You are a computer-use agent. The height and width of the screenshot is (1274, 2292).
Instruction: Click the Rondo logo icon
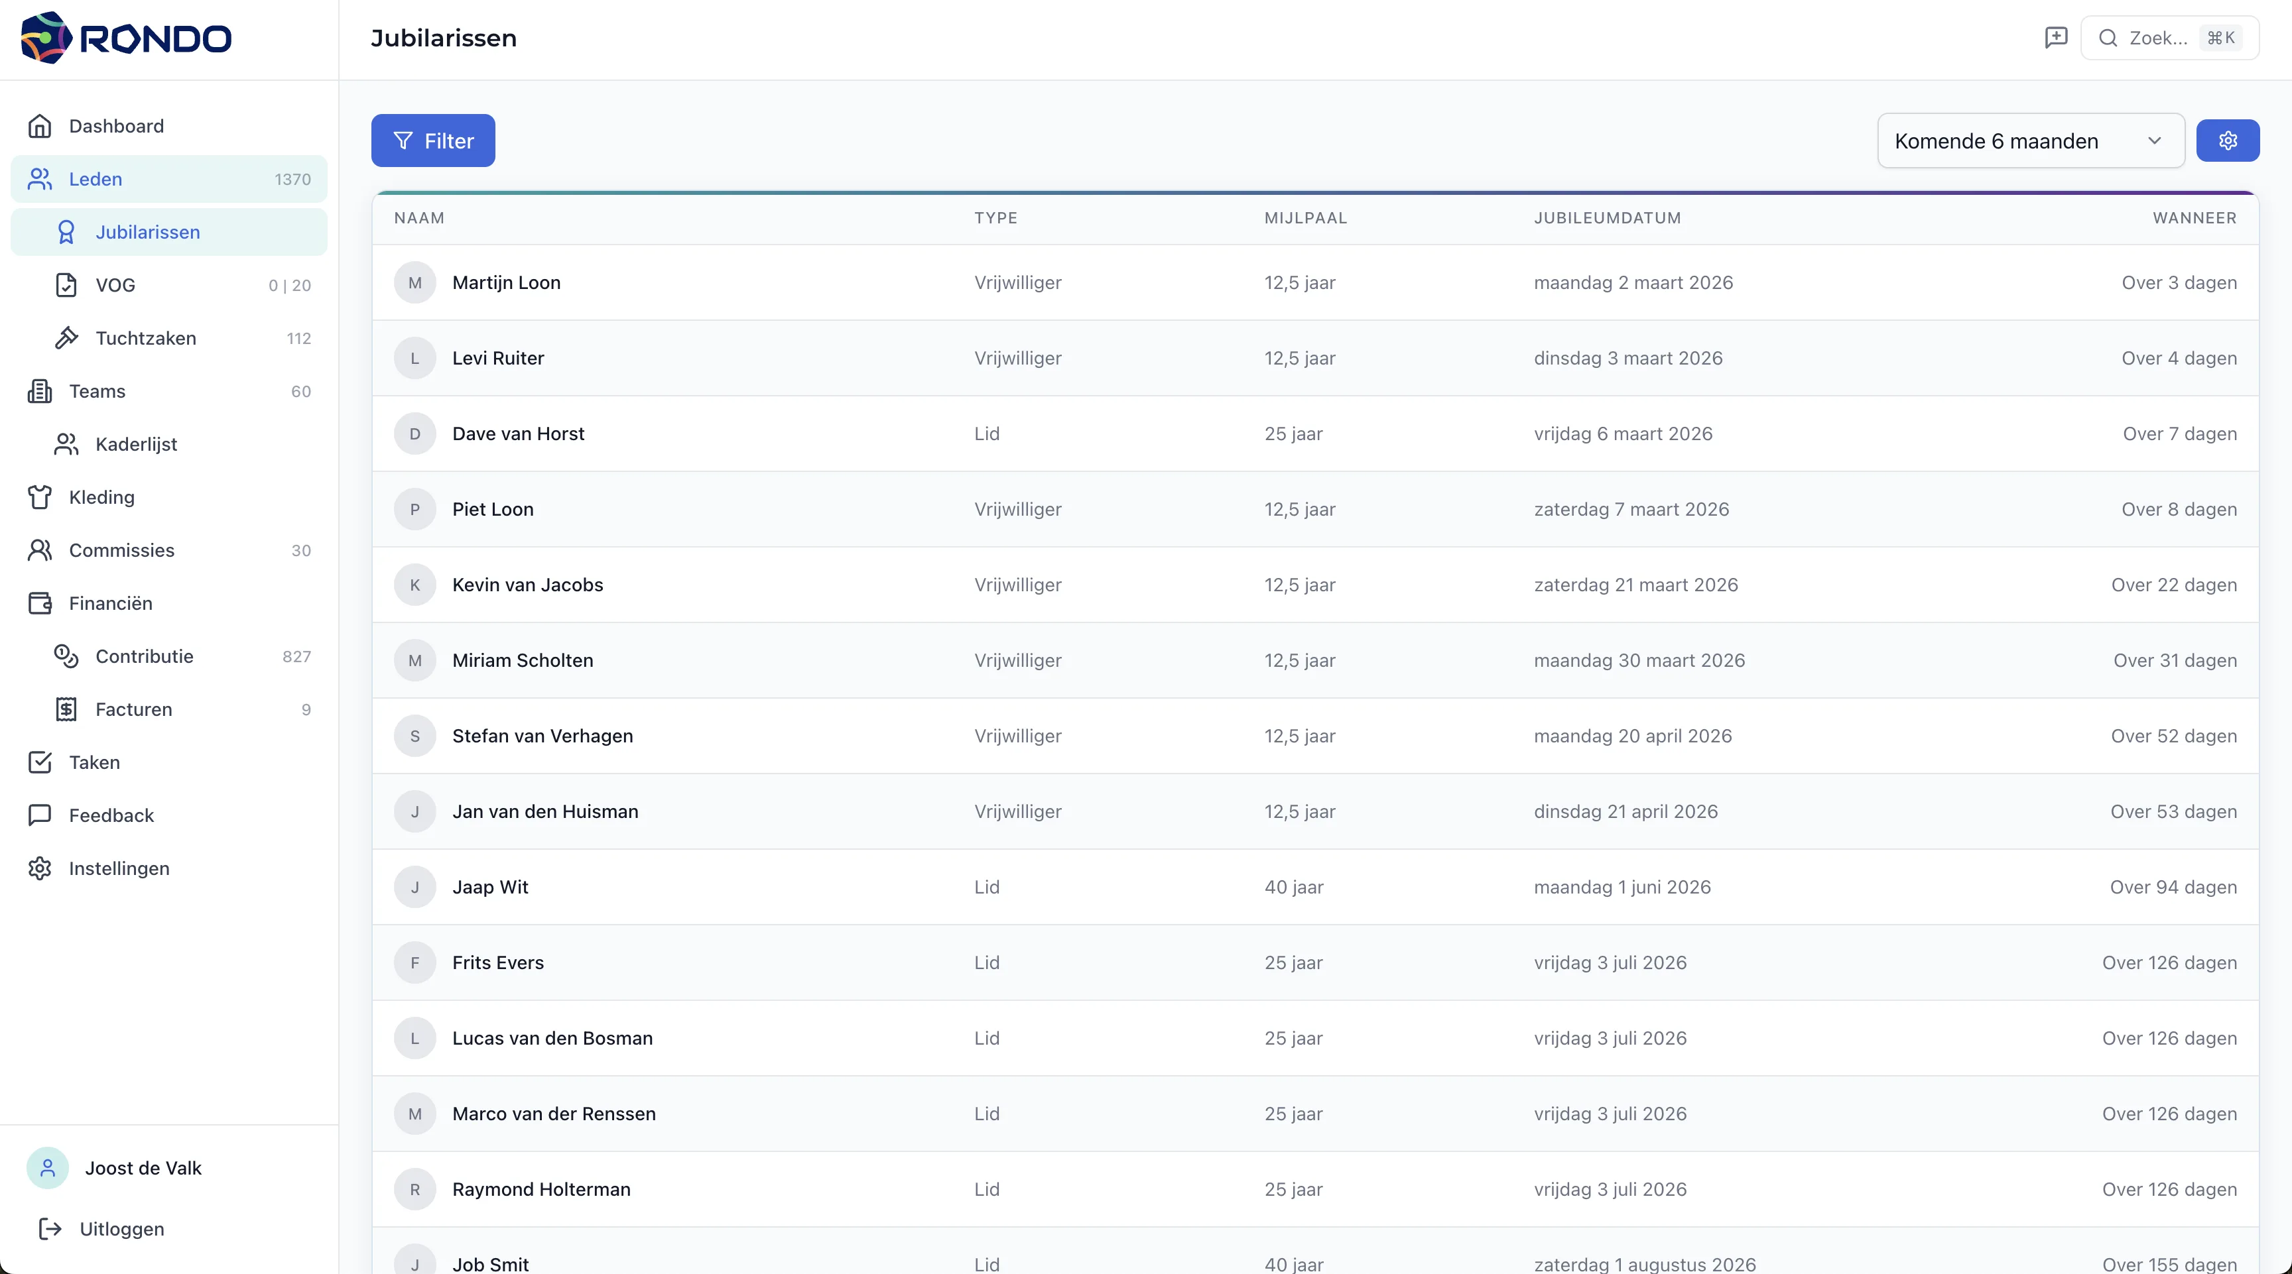point(46,38)
